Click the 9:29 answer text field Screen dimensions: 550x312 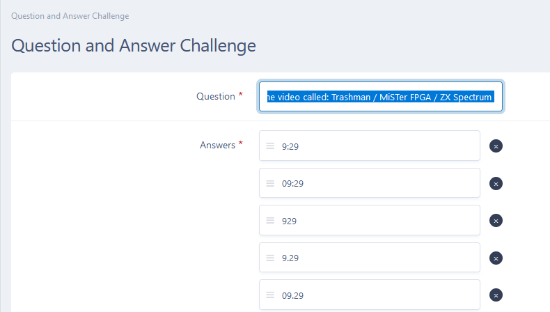[370, 146]
